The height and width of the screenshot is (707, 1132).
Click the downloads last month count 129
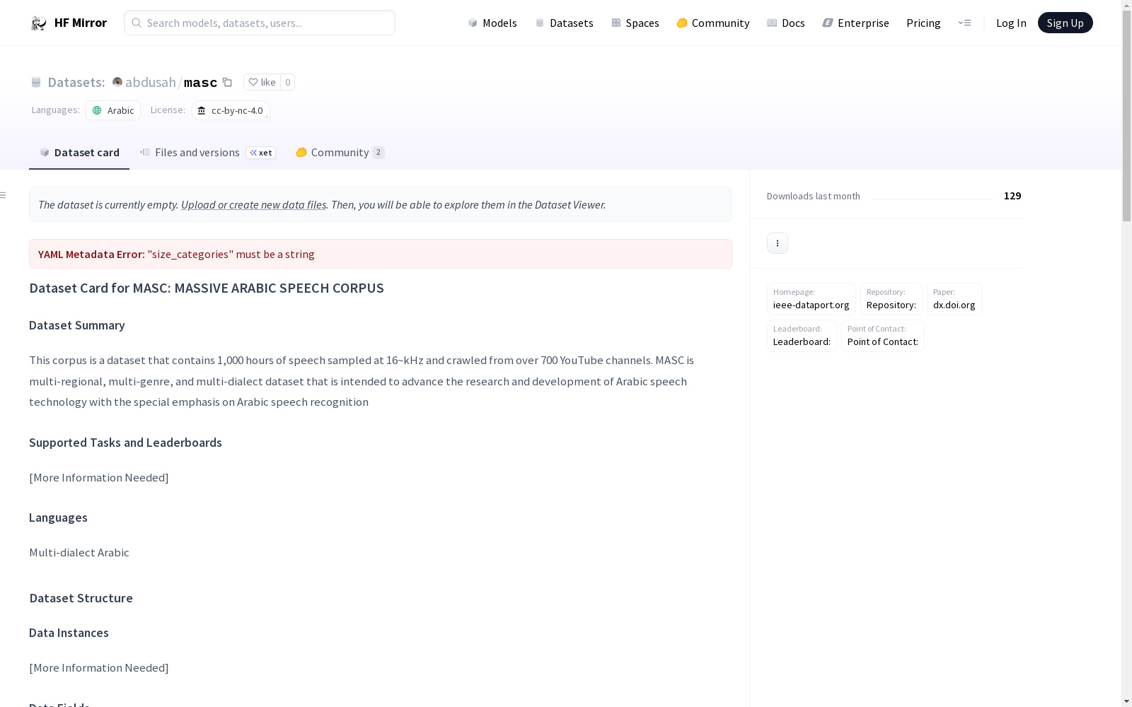click(1012, 196)
